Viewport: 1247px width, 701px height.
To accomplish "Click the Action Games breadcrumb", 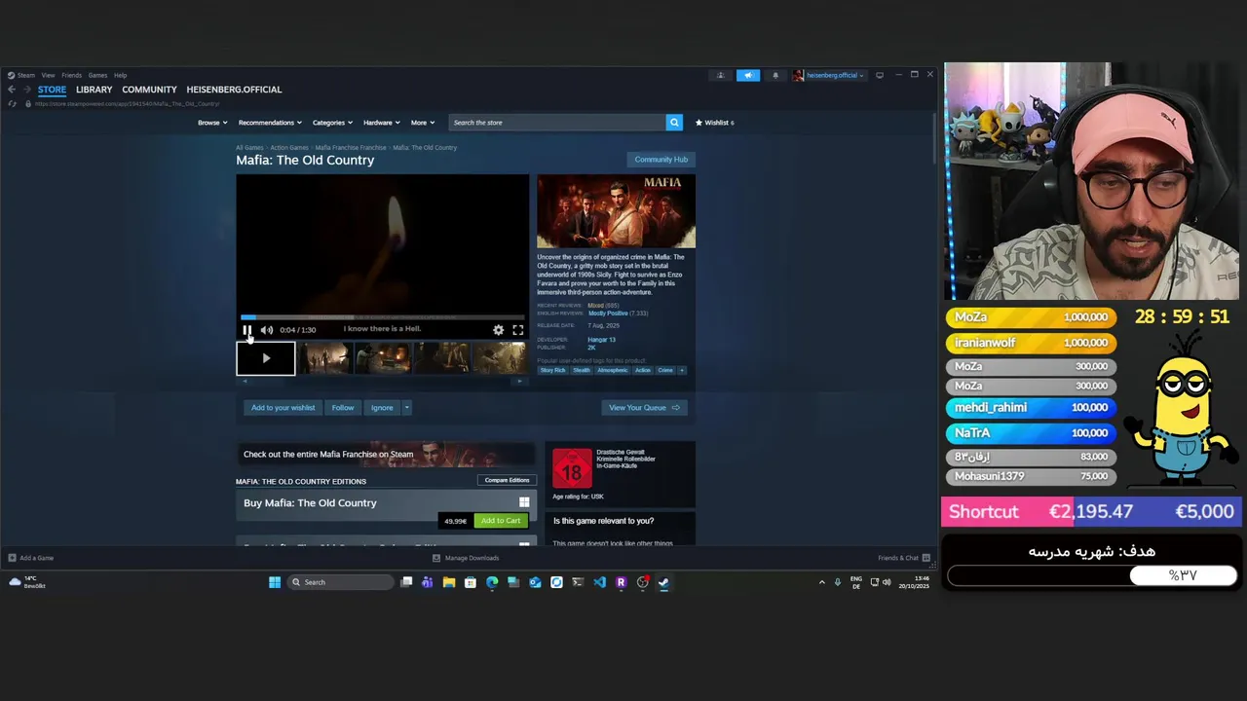I will tap(289, 148).
